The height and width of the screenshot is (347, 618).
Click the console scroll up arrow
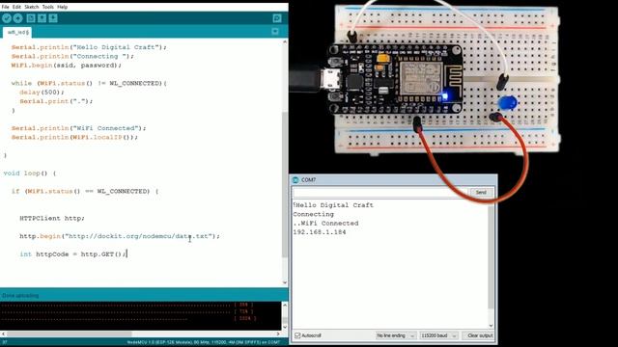click(x=285, y=305)
